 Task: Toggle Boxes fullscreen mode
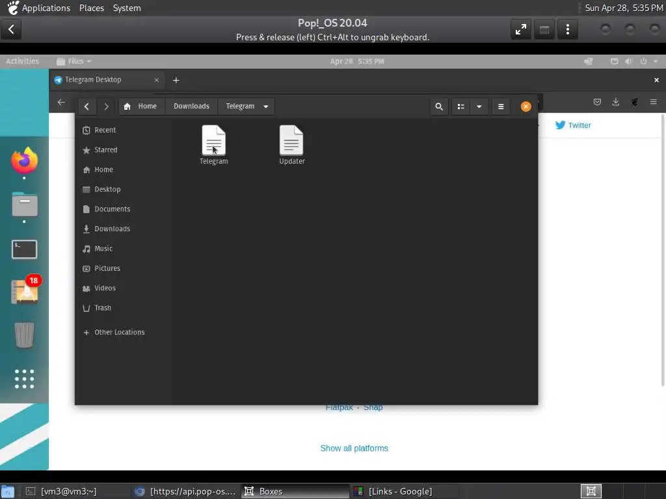[521, 29]
